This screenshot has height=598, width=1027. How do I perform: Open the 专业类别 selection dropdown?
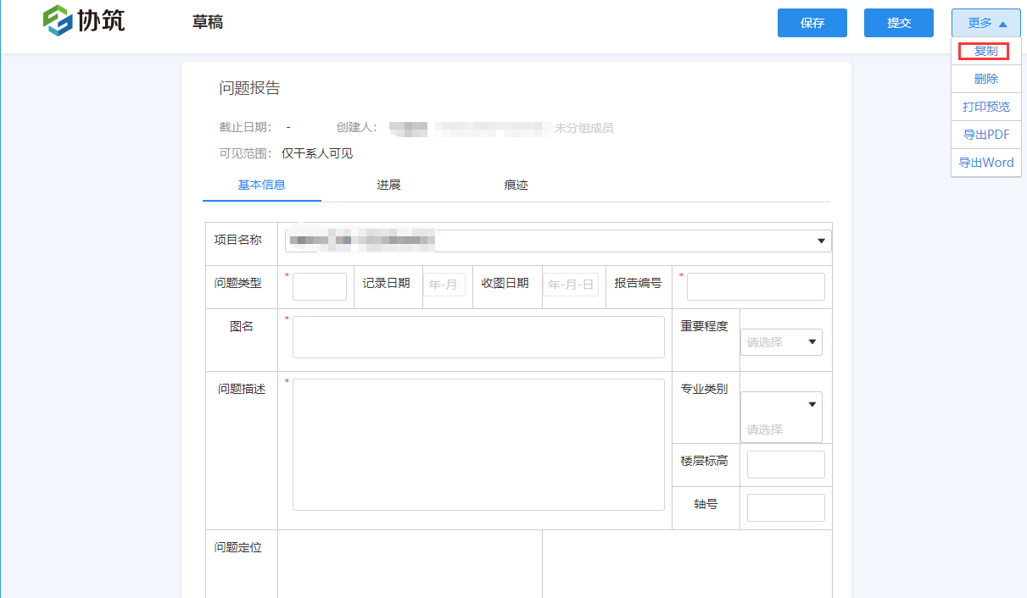point(780,411)
